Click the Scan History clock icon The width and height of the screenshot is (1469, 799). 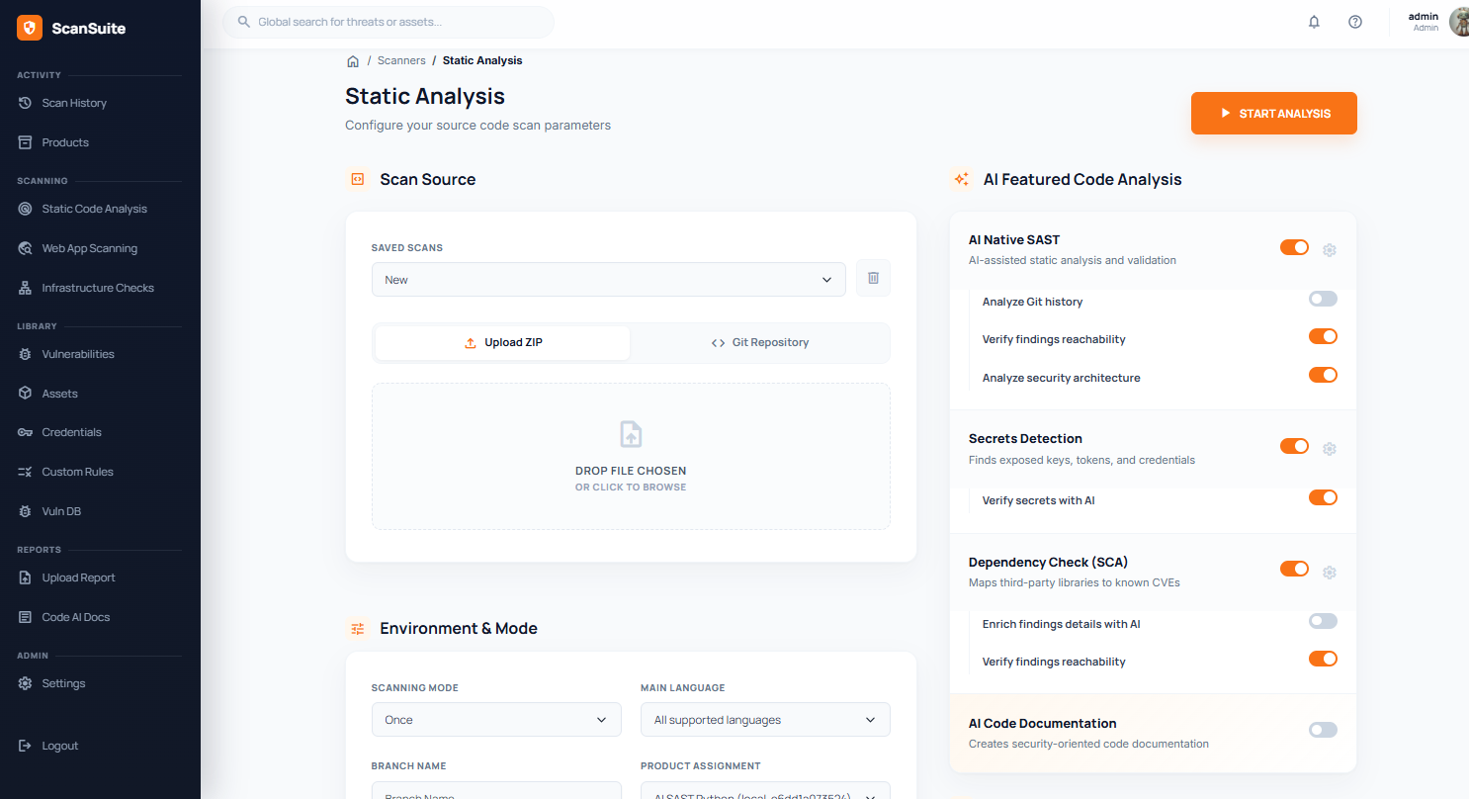tap(26, 103)
